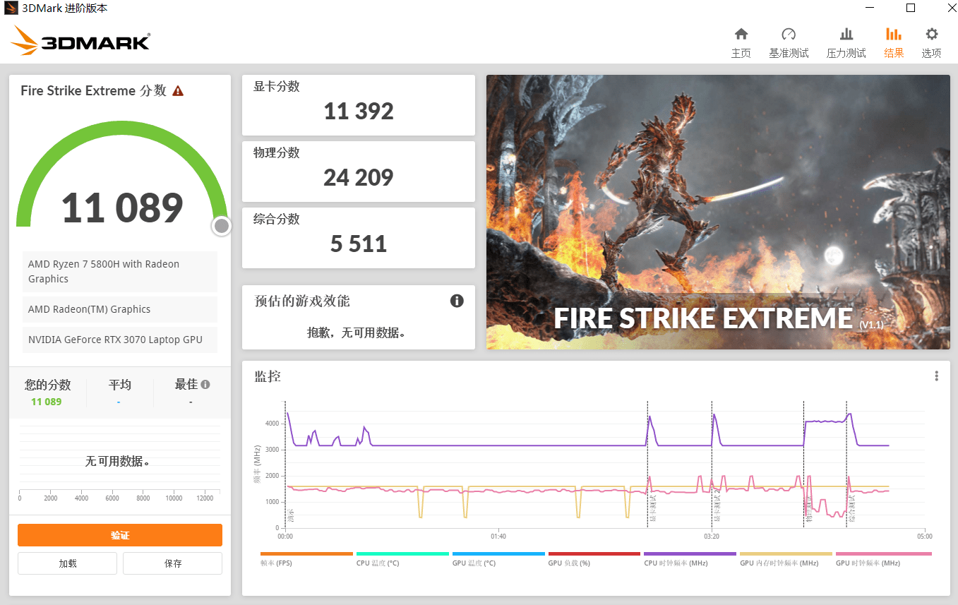Toggle CPU 时钟频率 purple legend swatch

[690, 554]
